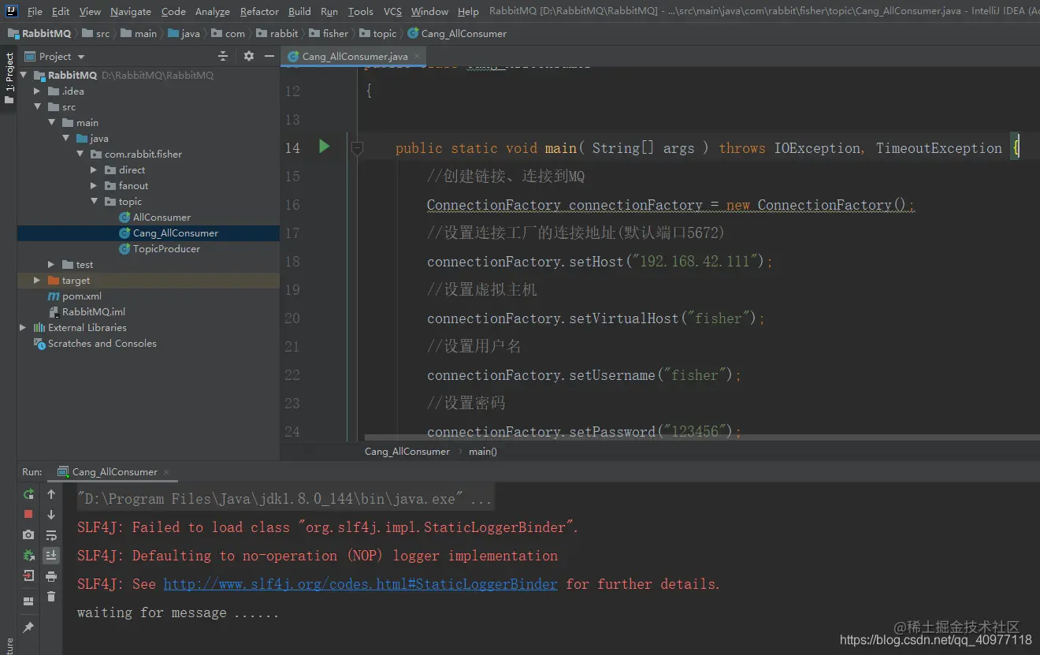Viewport: 1040px width, 655px height.
Task: Collapse all in Project panel
Action: point(223,56)
